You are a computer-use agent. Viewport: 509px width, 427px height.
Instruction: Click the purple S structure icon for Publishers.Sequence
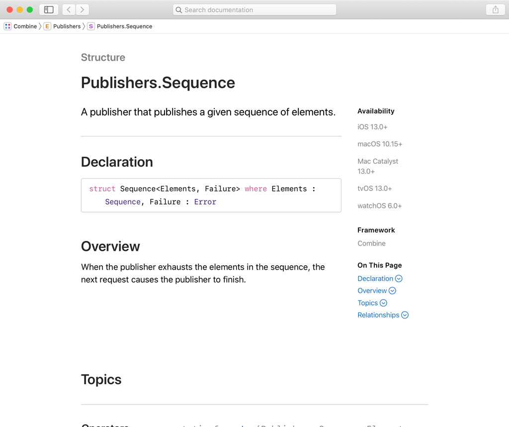[90, 26]
